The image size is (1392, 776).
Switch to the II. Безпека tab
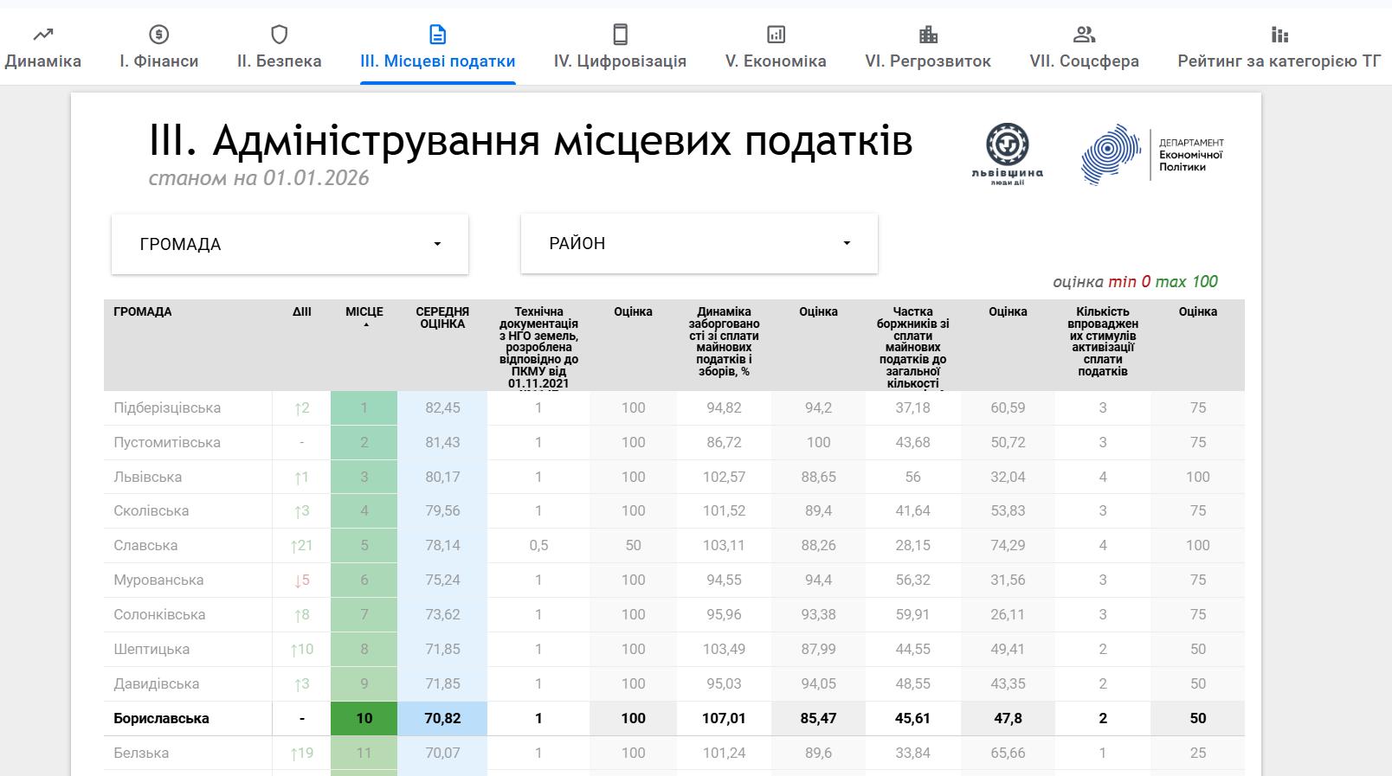point(279,61)
